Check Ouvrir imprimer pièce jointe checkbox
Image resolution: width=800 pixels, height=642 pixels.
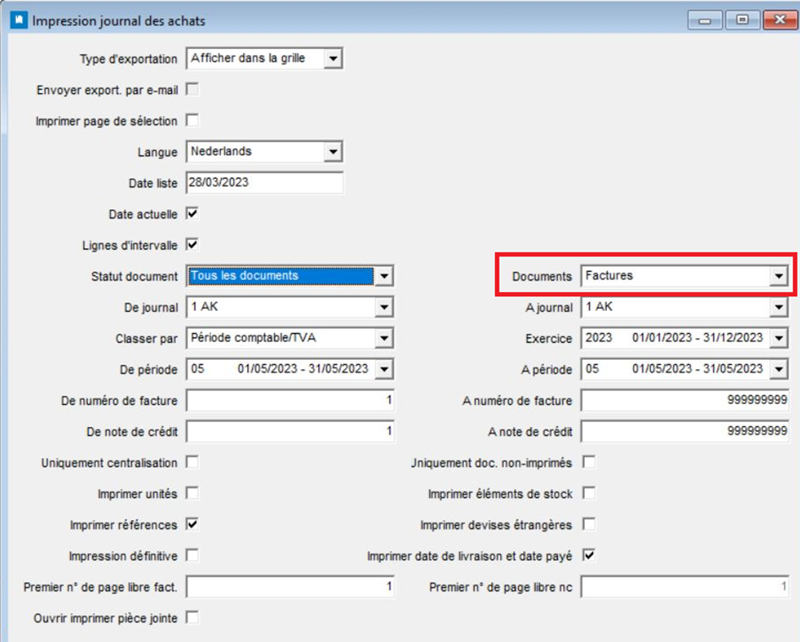[x=192, y=618]
